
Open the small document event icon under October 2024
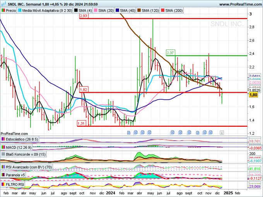tap(198, 133)
